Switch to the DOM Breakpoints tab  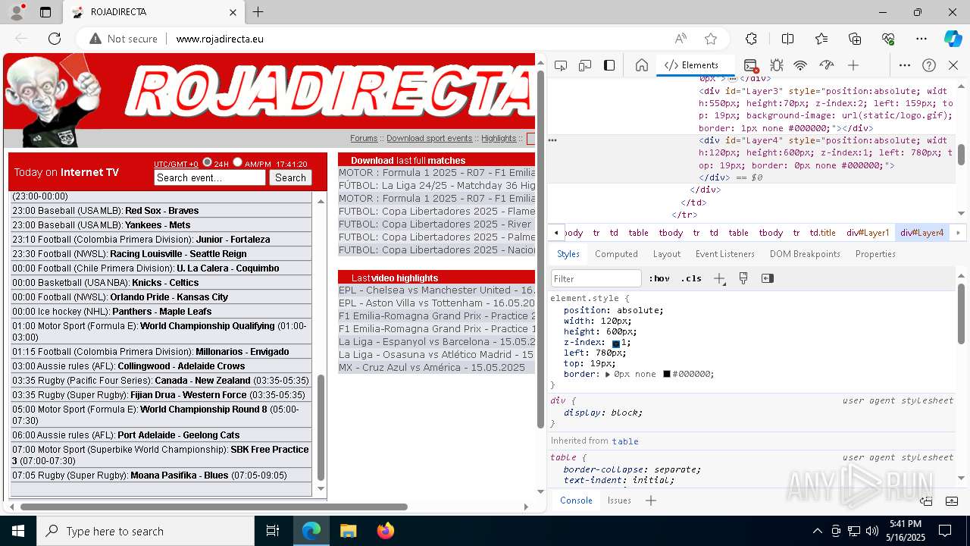point(805,254)
